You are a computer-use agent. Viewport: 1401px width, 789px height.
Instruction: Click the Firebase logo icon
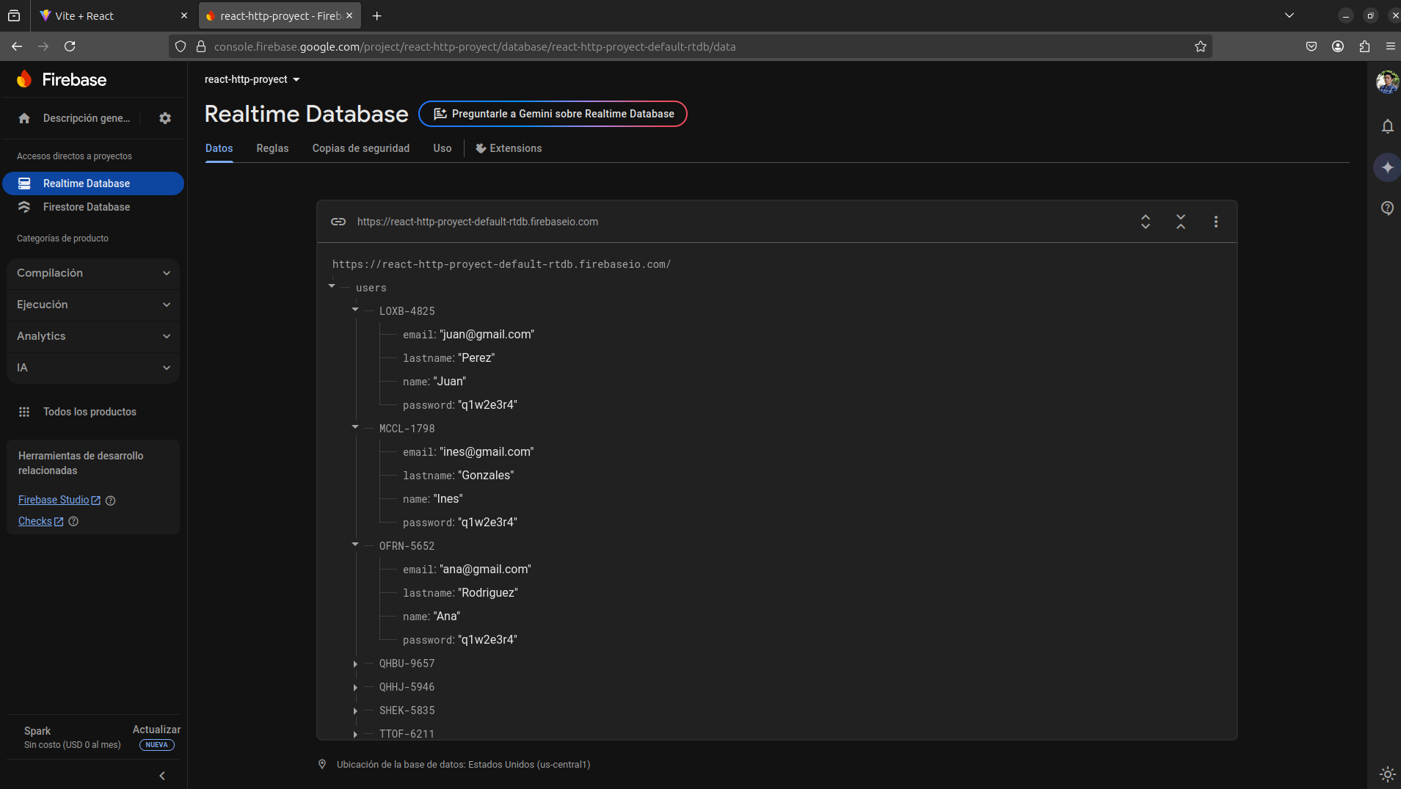click(25, 79)
